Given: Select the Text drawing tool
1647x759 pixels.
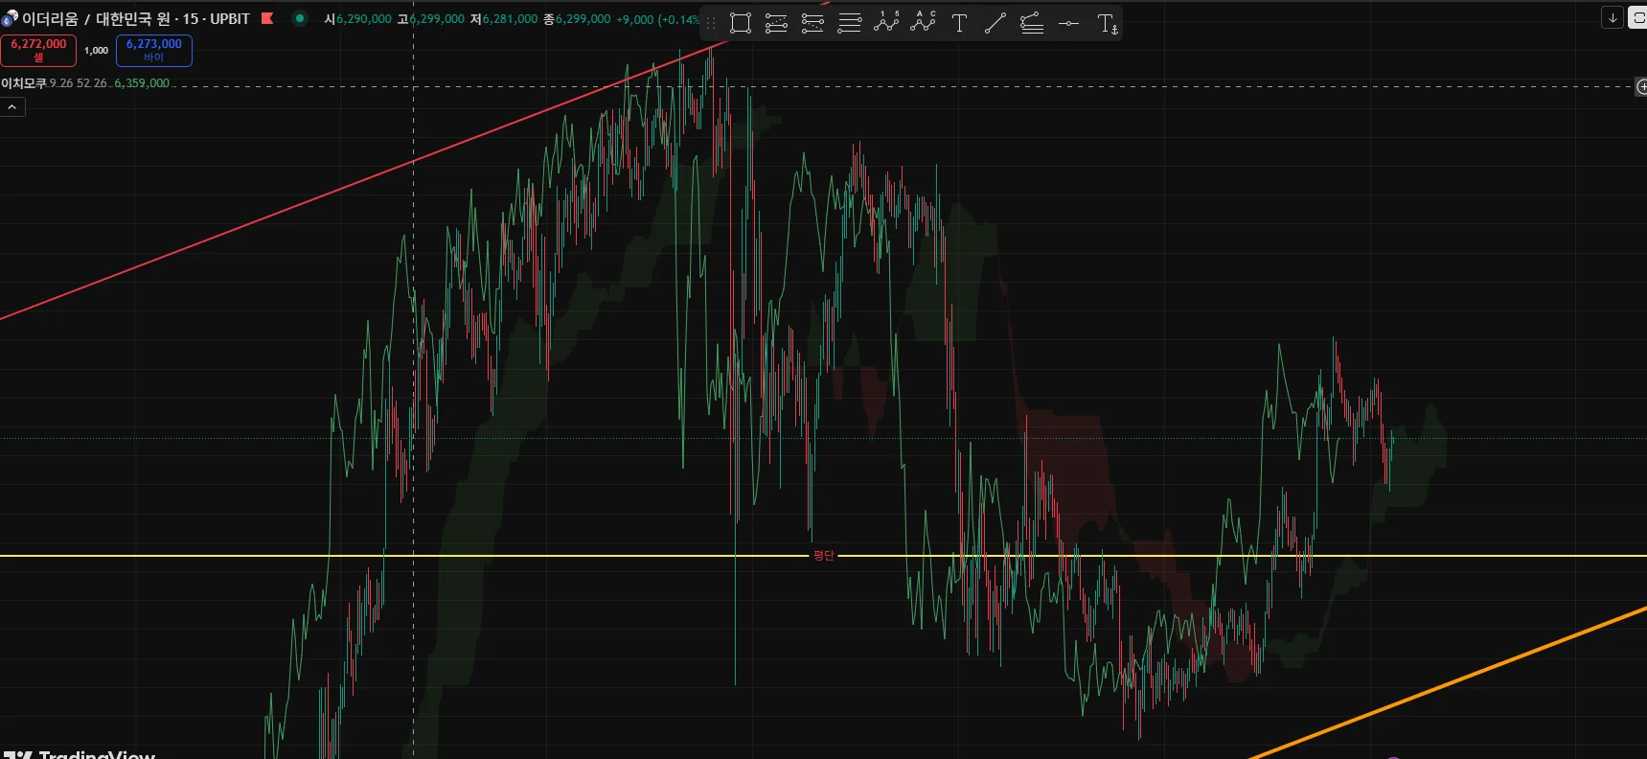Looking at the screenshot, I should [x=959, y=23].
